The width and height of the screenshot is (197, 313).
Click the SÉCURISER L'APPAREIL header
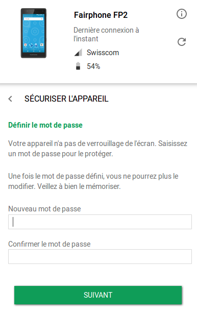pyautogui.click(x=66, y=99)
